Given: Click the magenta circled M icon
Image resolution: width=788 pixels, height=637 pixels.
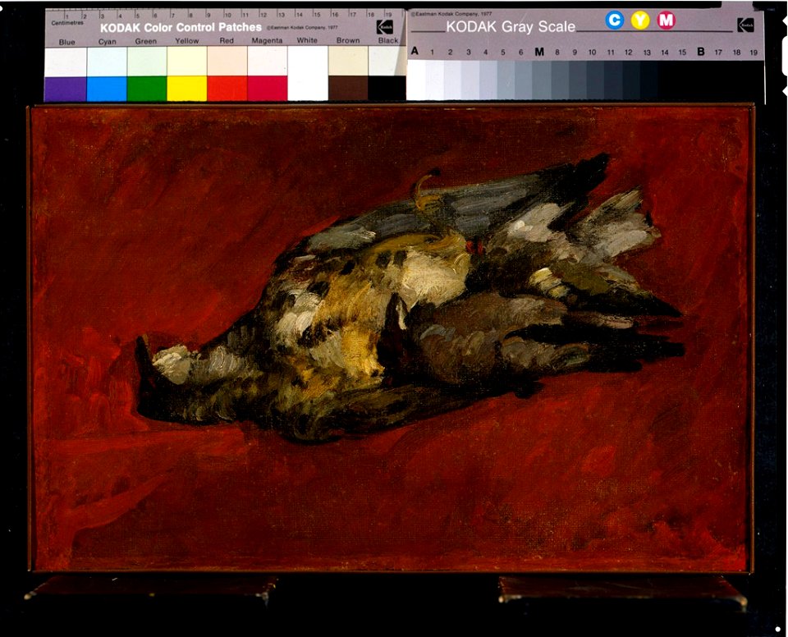Looking at the screenshot, I should pyautogui.click(x=666, y=20).
